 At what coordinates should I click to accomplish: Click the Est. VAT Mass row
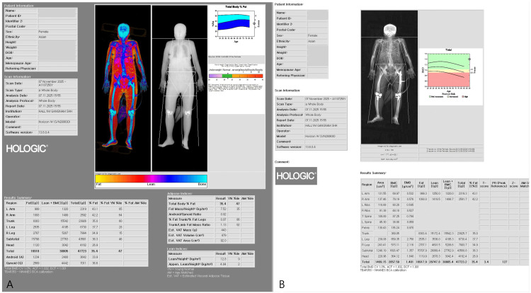coord(211,230)
